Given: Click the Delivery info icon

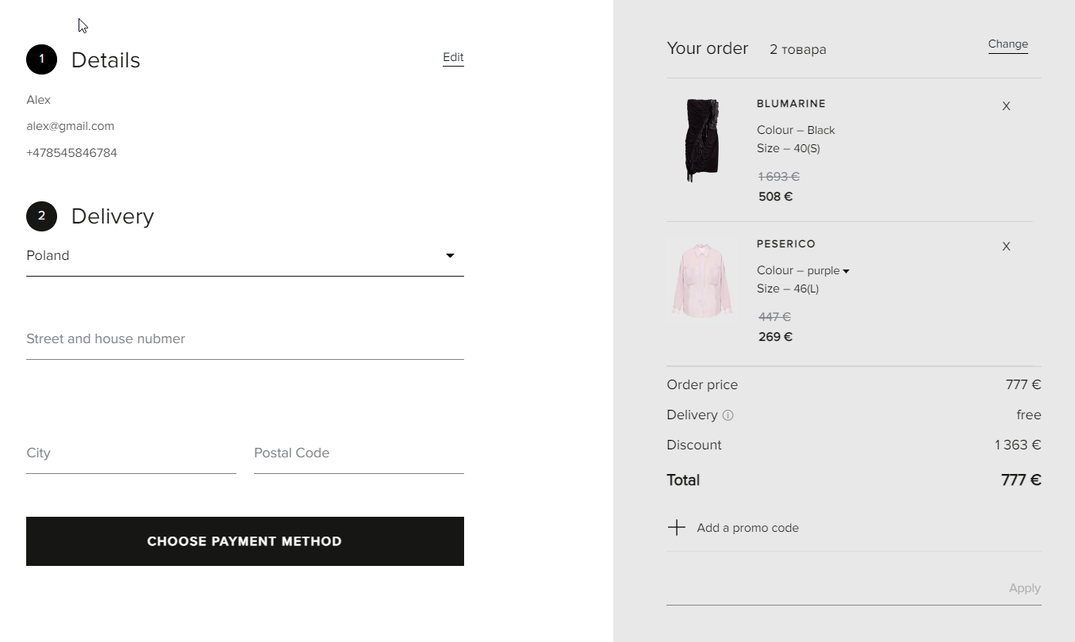Looking at the screenshot, I should point(728,415).
